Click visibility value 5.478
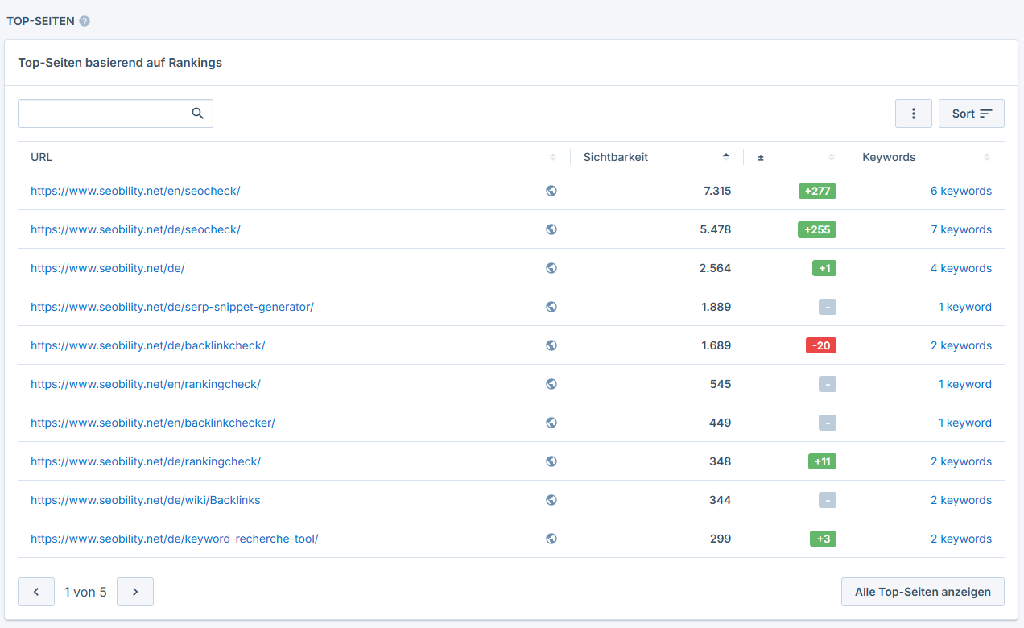 pyautogui.click(x=716, y=229)
